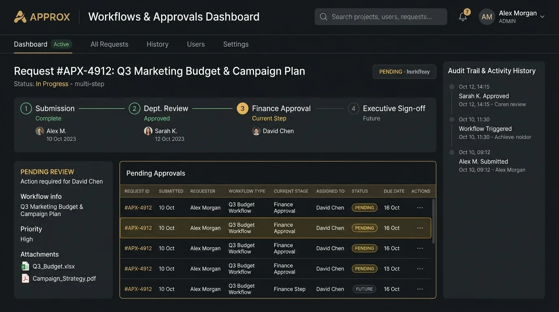Click timeline dot for Oct 10, 11:30
The width and height of the screenshot is (559, 312).
tap(451, 119)
